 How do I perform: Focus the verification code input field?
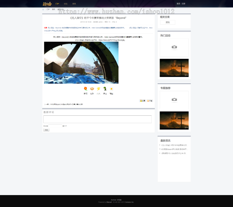tap(55, 126)
